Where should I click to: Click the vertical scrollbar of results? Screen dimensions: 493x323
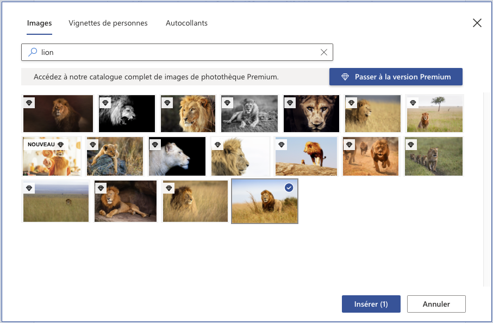[x=484, y=190]
